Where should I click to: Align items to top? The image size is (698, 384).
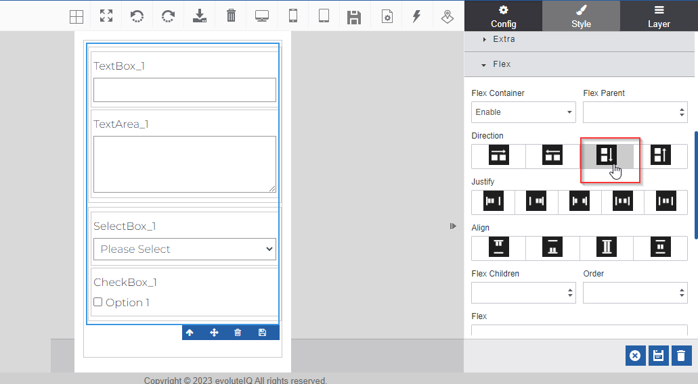pos(498,247)
